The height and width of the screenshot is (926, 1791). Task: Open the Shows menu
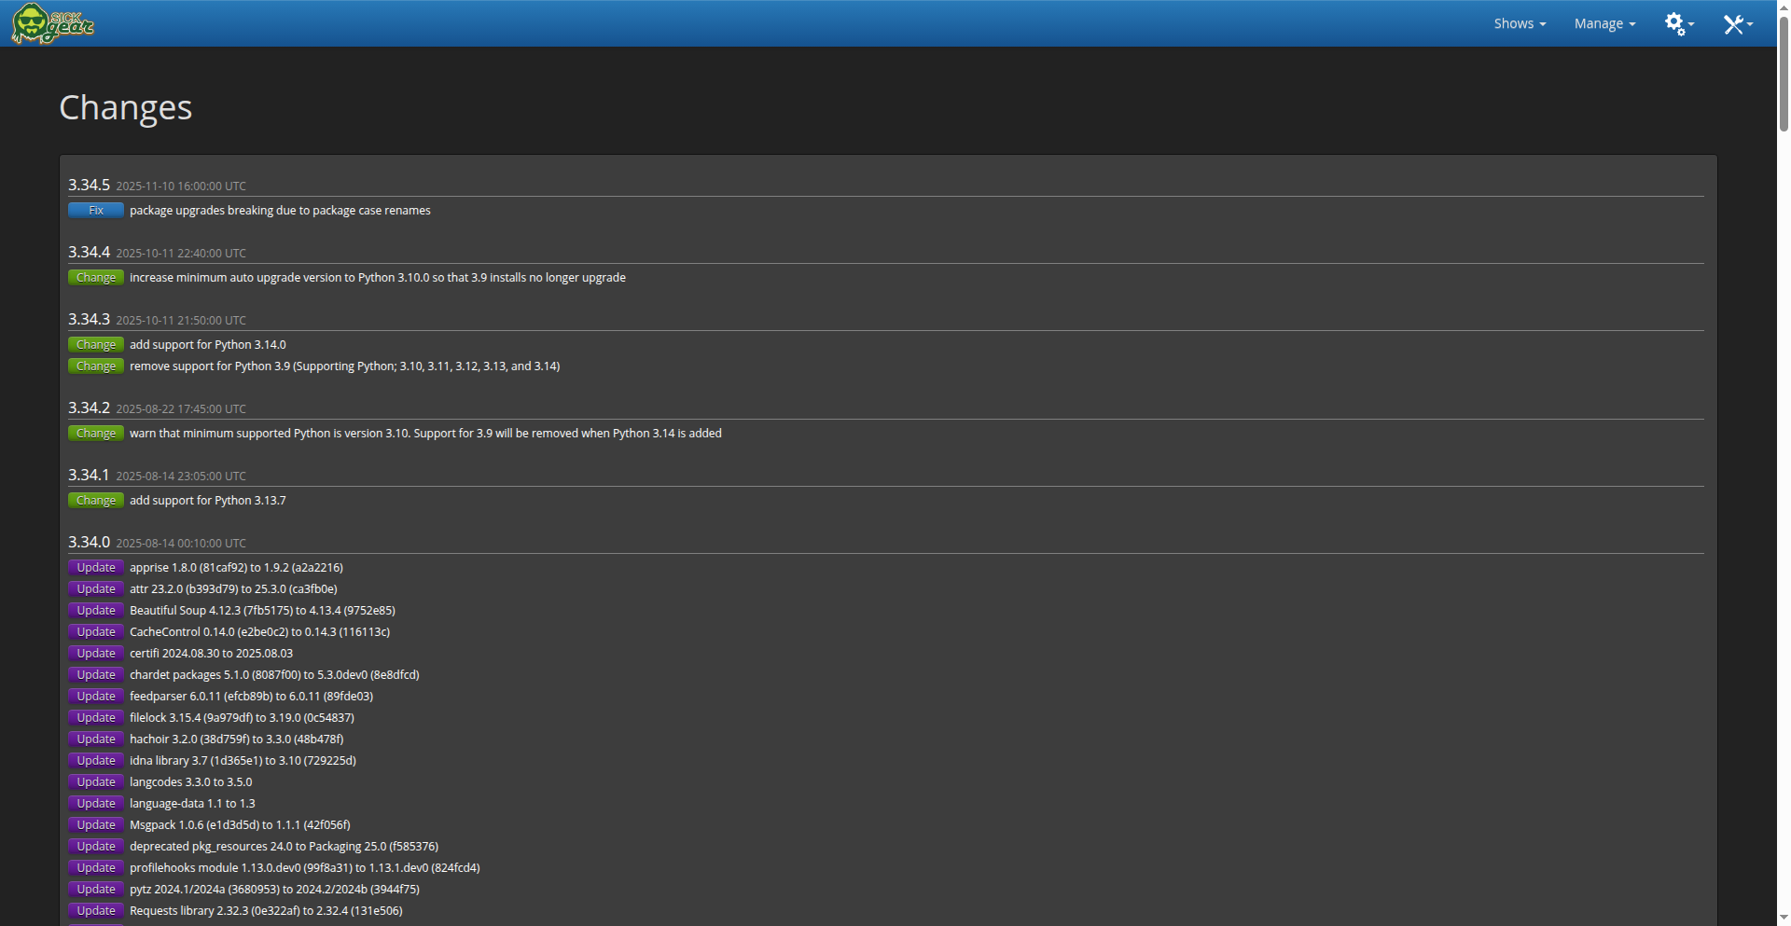[1519, 23]
